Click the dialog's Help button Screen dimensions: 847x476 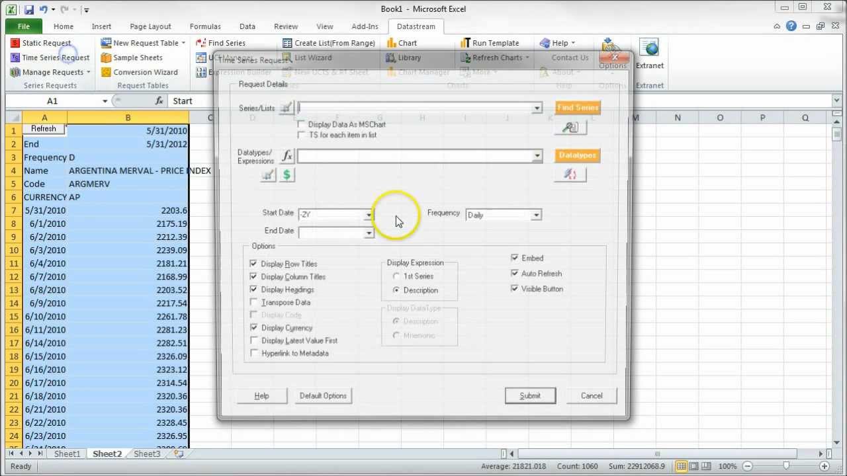tap(262, 396)
